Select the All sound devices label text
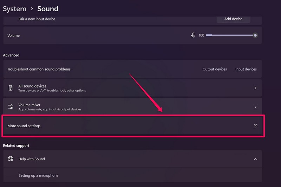 (32, 86)
